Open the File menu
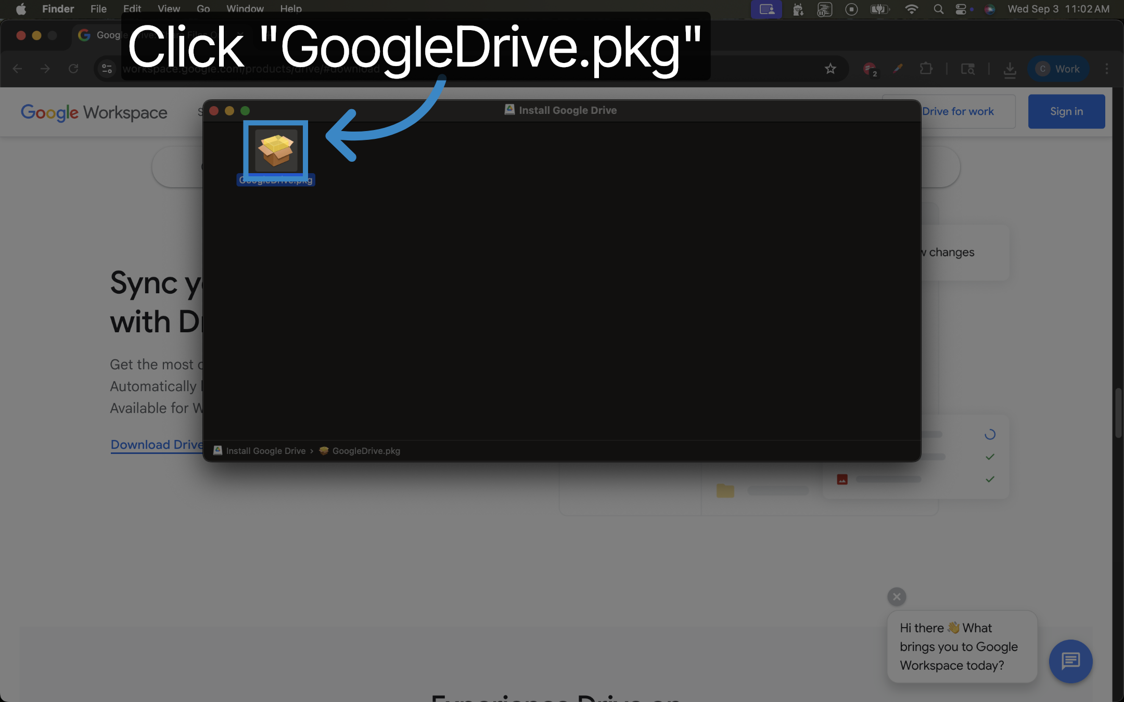The width and height of the screenshot is (1124, 702). [98, 9]
